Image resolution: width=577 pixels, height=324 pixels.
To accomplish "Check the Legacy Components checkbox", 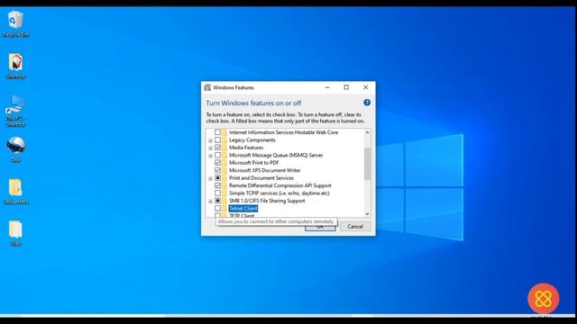I will click(218, 140).
